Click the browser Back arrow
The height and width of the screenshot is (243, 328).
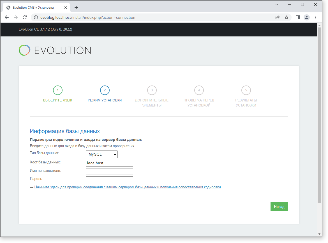pyautogui.click(x=7, y=17)
